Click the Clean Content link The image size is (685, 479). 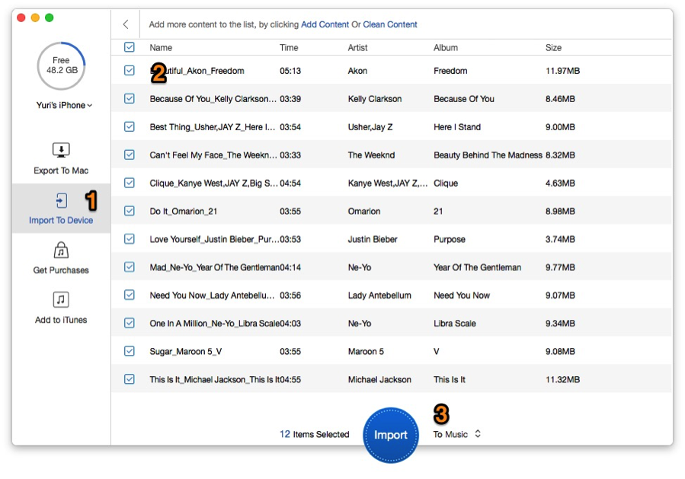pos(390,24)
